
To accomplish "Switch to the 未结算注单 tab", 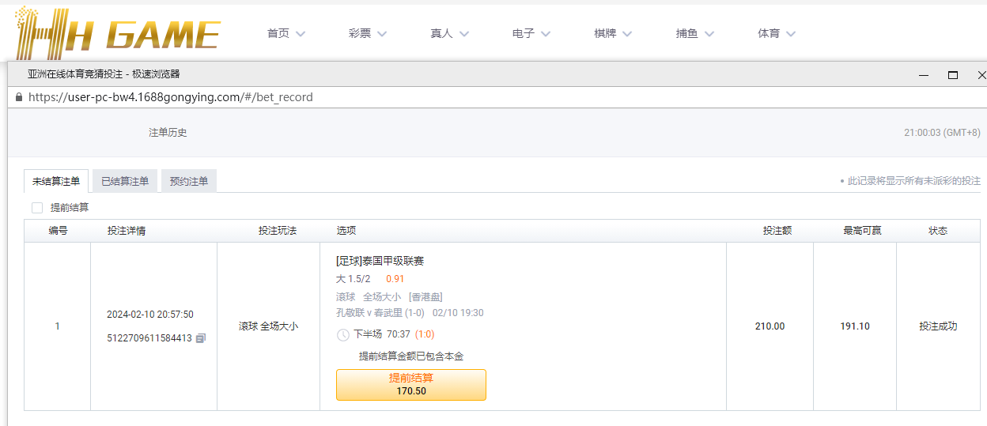I will click(x=56, y=181).
